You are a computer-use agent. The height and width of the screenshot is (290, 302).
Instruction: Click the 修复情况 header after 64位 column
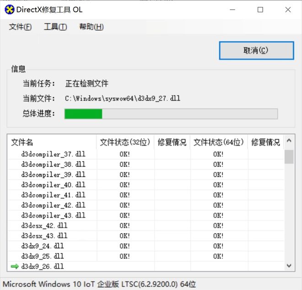click(265, 142)
